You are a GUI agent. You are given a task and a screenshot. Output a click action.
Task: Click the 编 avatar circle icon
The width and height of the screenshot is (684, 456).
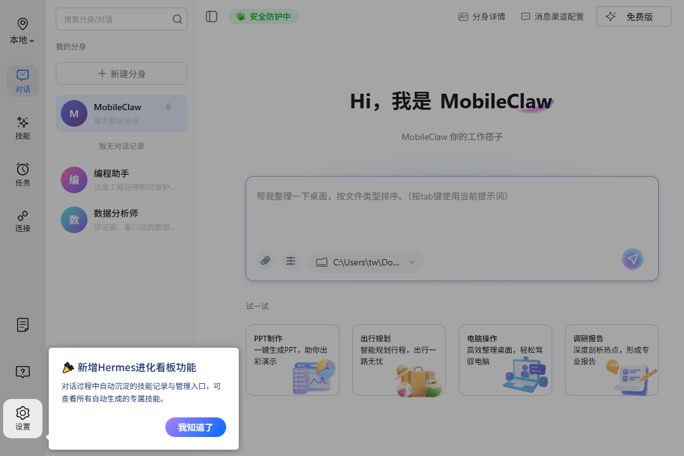[74, 180]
